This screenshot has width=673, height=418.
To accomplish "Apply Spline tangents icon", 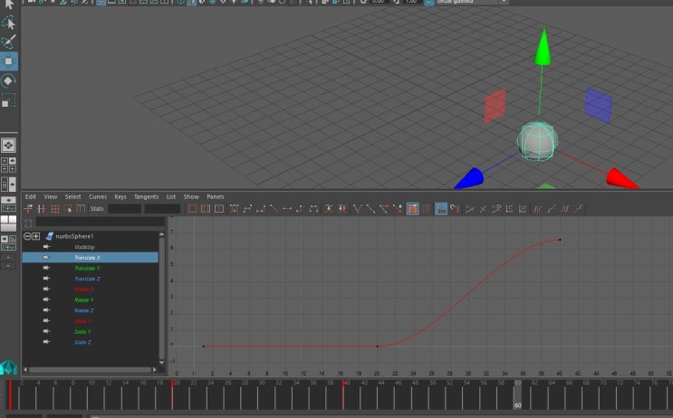I will pyautogui.click(x=247, y=209).
